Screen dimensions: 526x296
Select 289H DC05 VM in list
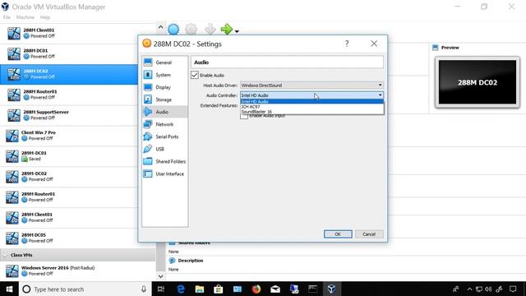pos(69,238)
